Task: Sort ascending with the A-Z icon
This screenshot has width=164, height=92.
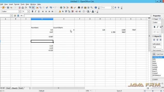Action: pyautogui.click(x=64, y=7)
